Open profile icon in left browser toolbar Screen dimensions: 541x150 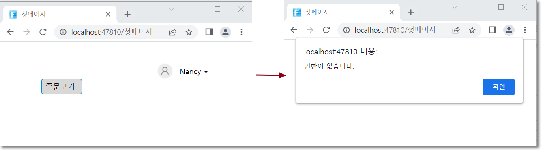tap(225, 32)
